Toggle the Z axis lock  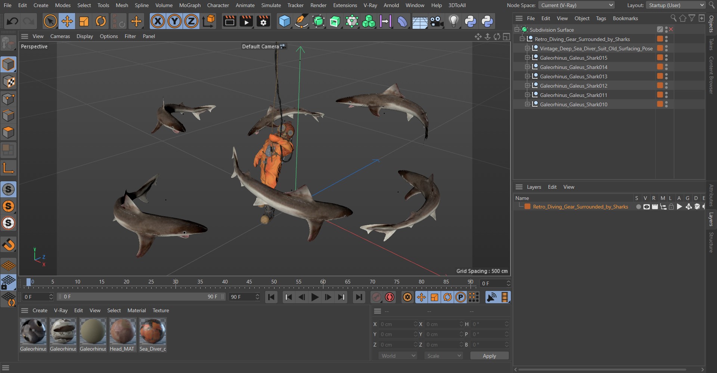(x=191, y=21)
